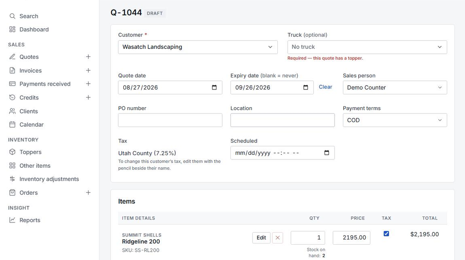Open Sales person dropdown showing Demo Counter
This screenshot has height=260, width=465.
[395, 87]
